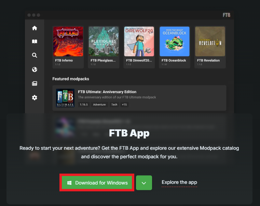Image resolution: width=260 pixels, height=206 pixels.
Task: Click FTB Ultimate: Anniversary Edition title
Action: coord(107,92)
